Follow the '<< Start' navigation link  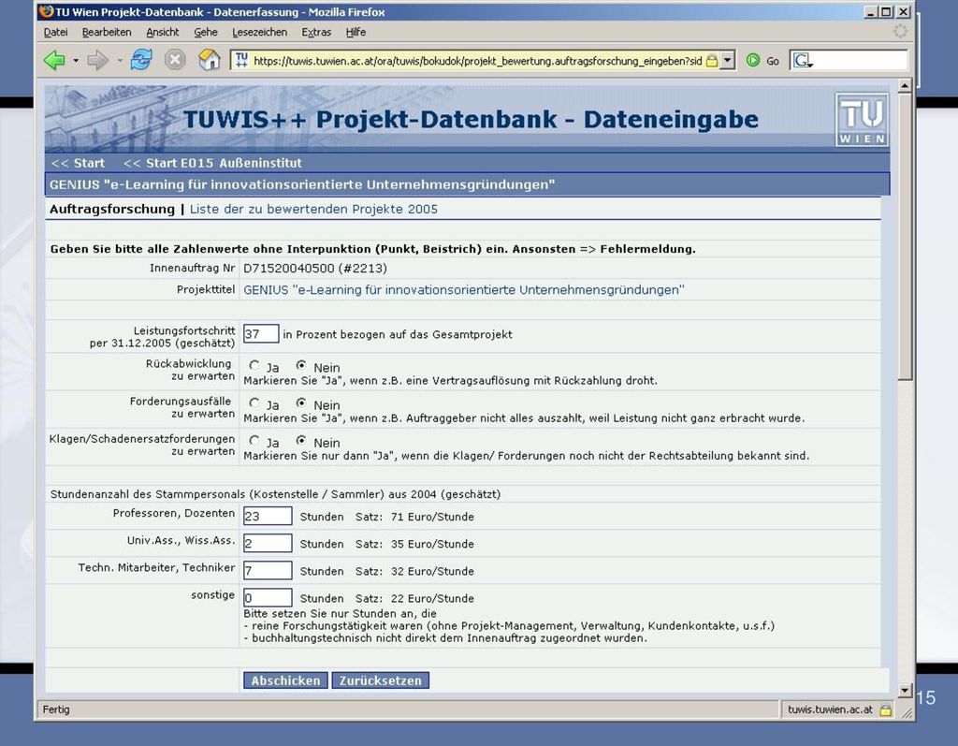[x=79, y=163]
